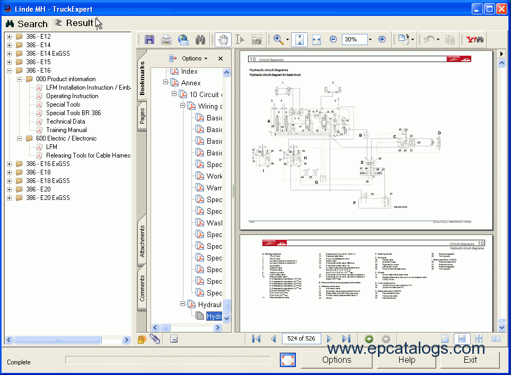Switch to the Result tab
This screenshot has height=375, width=511.
(x=74, y=23)
